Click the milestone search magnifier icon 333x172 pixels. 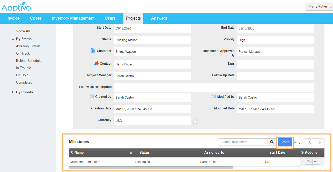tap(272, 142)
